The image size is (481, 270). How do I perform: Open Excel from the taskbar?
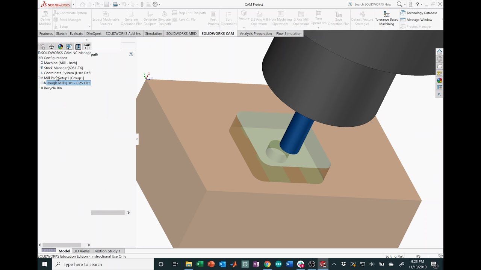200,264
